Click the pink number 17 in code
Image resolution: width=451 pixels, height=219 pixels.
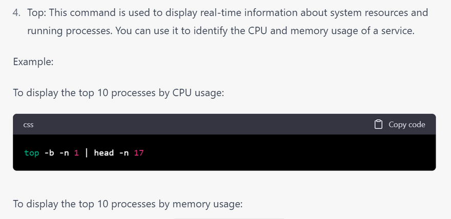click(139, 152)
